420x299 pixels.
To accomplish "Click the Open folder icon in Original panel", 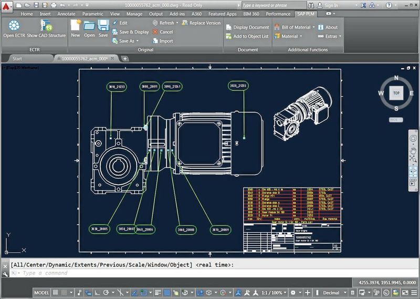I will tap(89, 25).
